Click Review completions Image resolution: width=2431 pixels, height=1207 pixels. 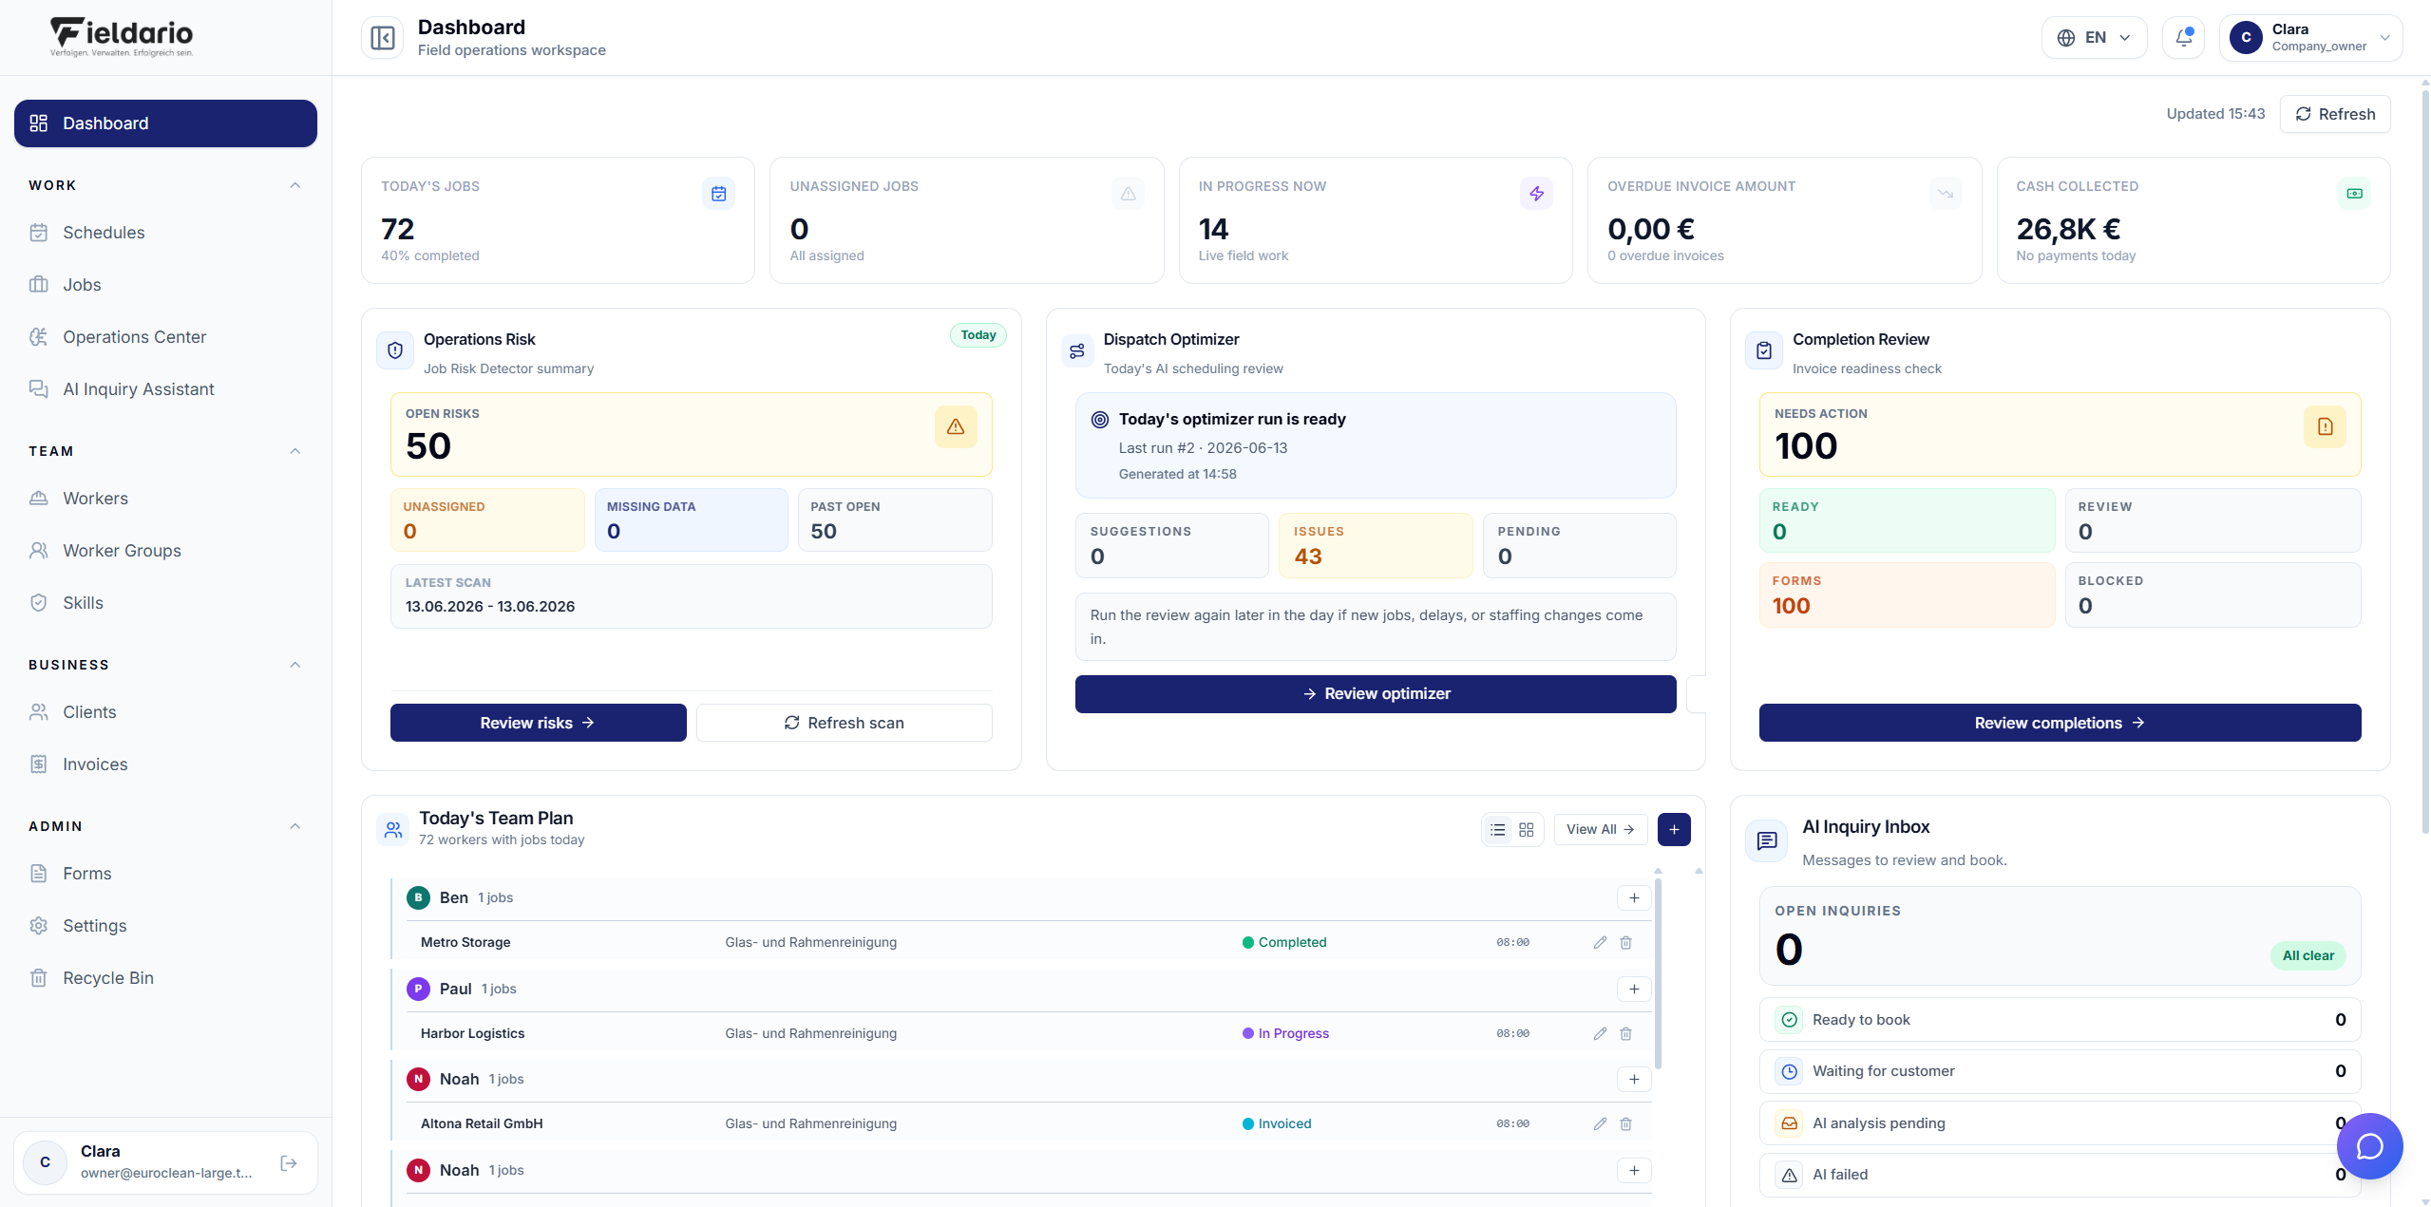2060,723
